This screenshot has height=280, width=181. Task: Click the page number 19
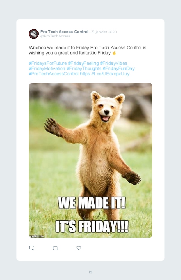(90, 272)
